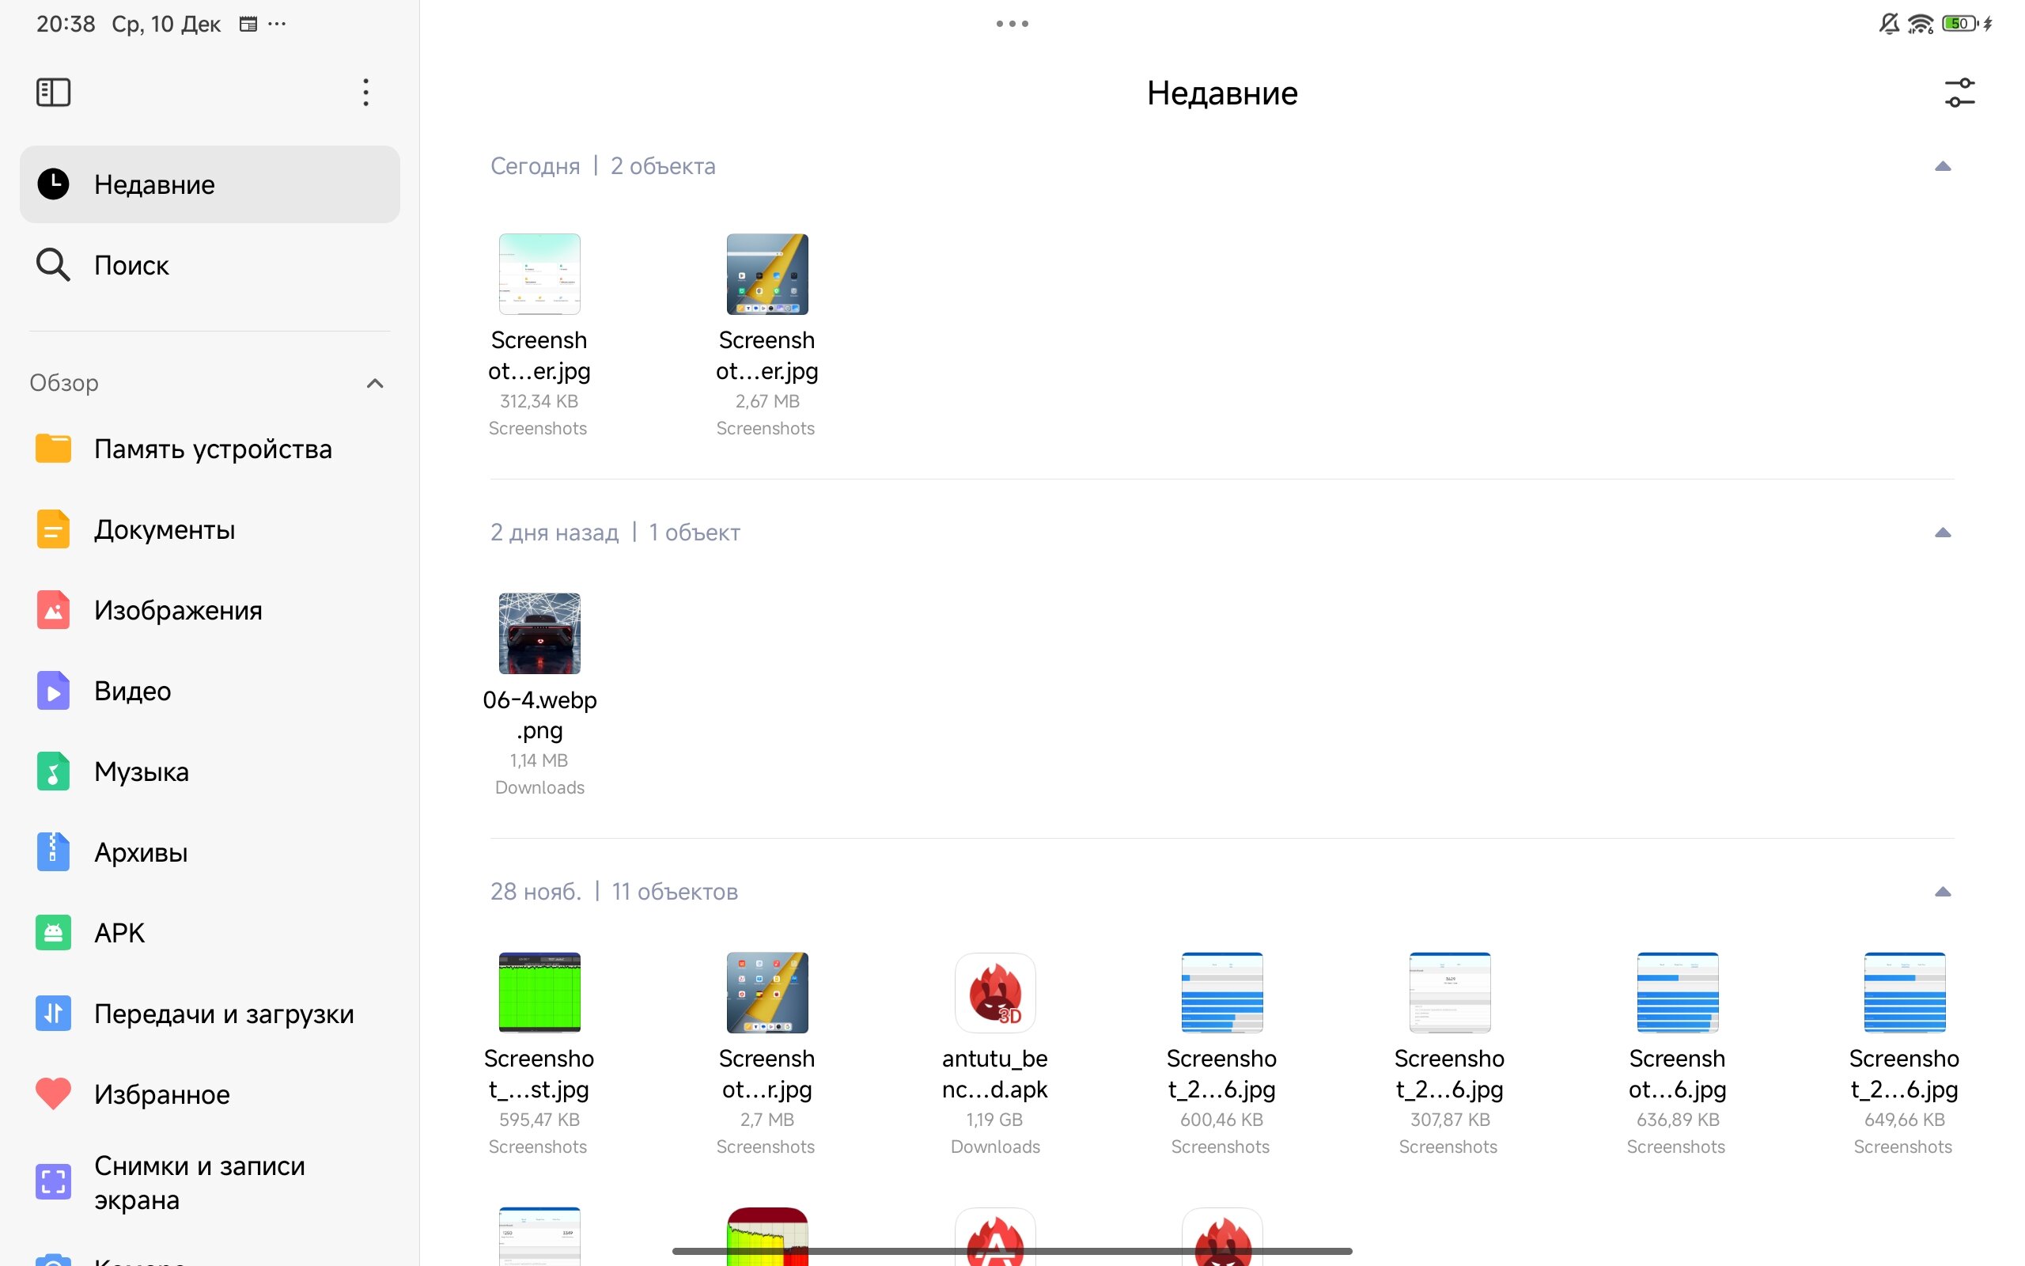2025x1266 pixels.
Task: Open Память устройства storage
Action: click(x=213, y=449)
